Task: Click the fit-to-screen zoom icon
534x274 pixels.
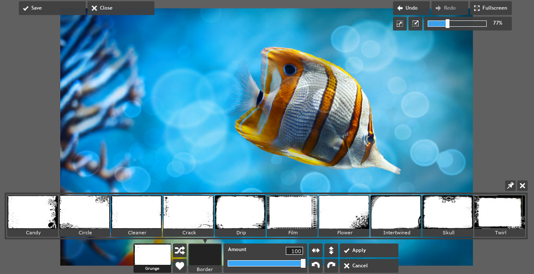Action: pos(400,24)
